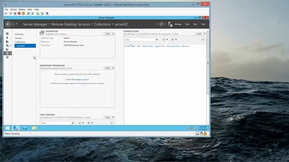Click in the Host Servers Filter input field

[x=56, y=123]
